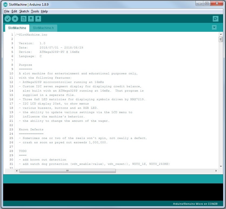Click the line starting "A slot machine for entertainment"
Viewport: 226px width, 209px height.
(78, 74)
